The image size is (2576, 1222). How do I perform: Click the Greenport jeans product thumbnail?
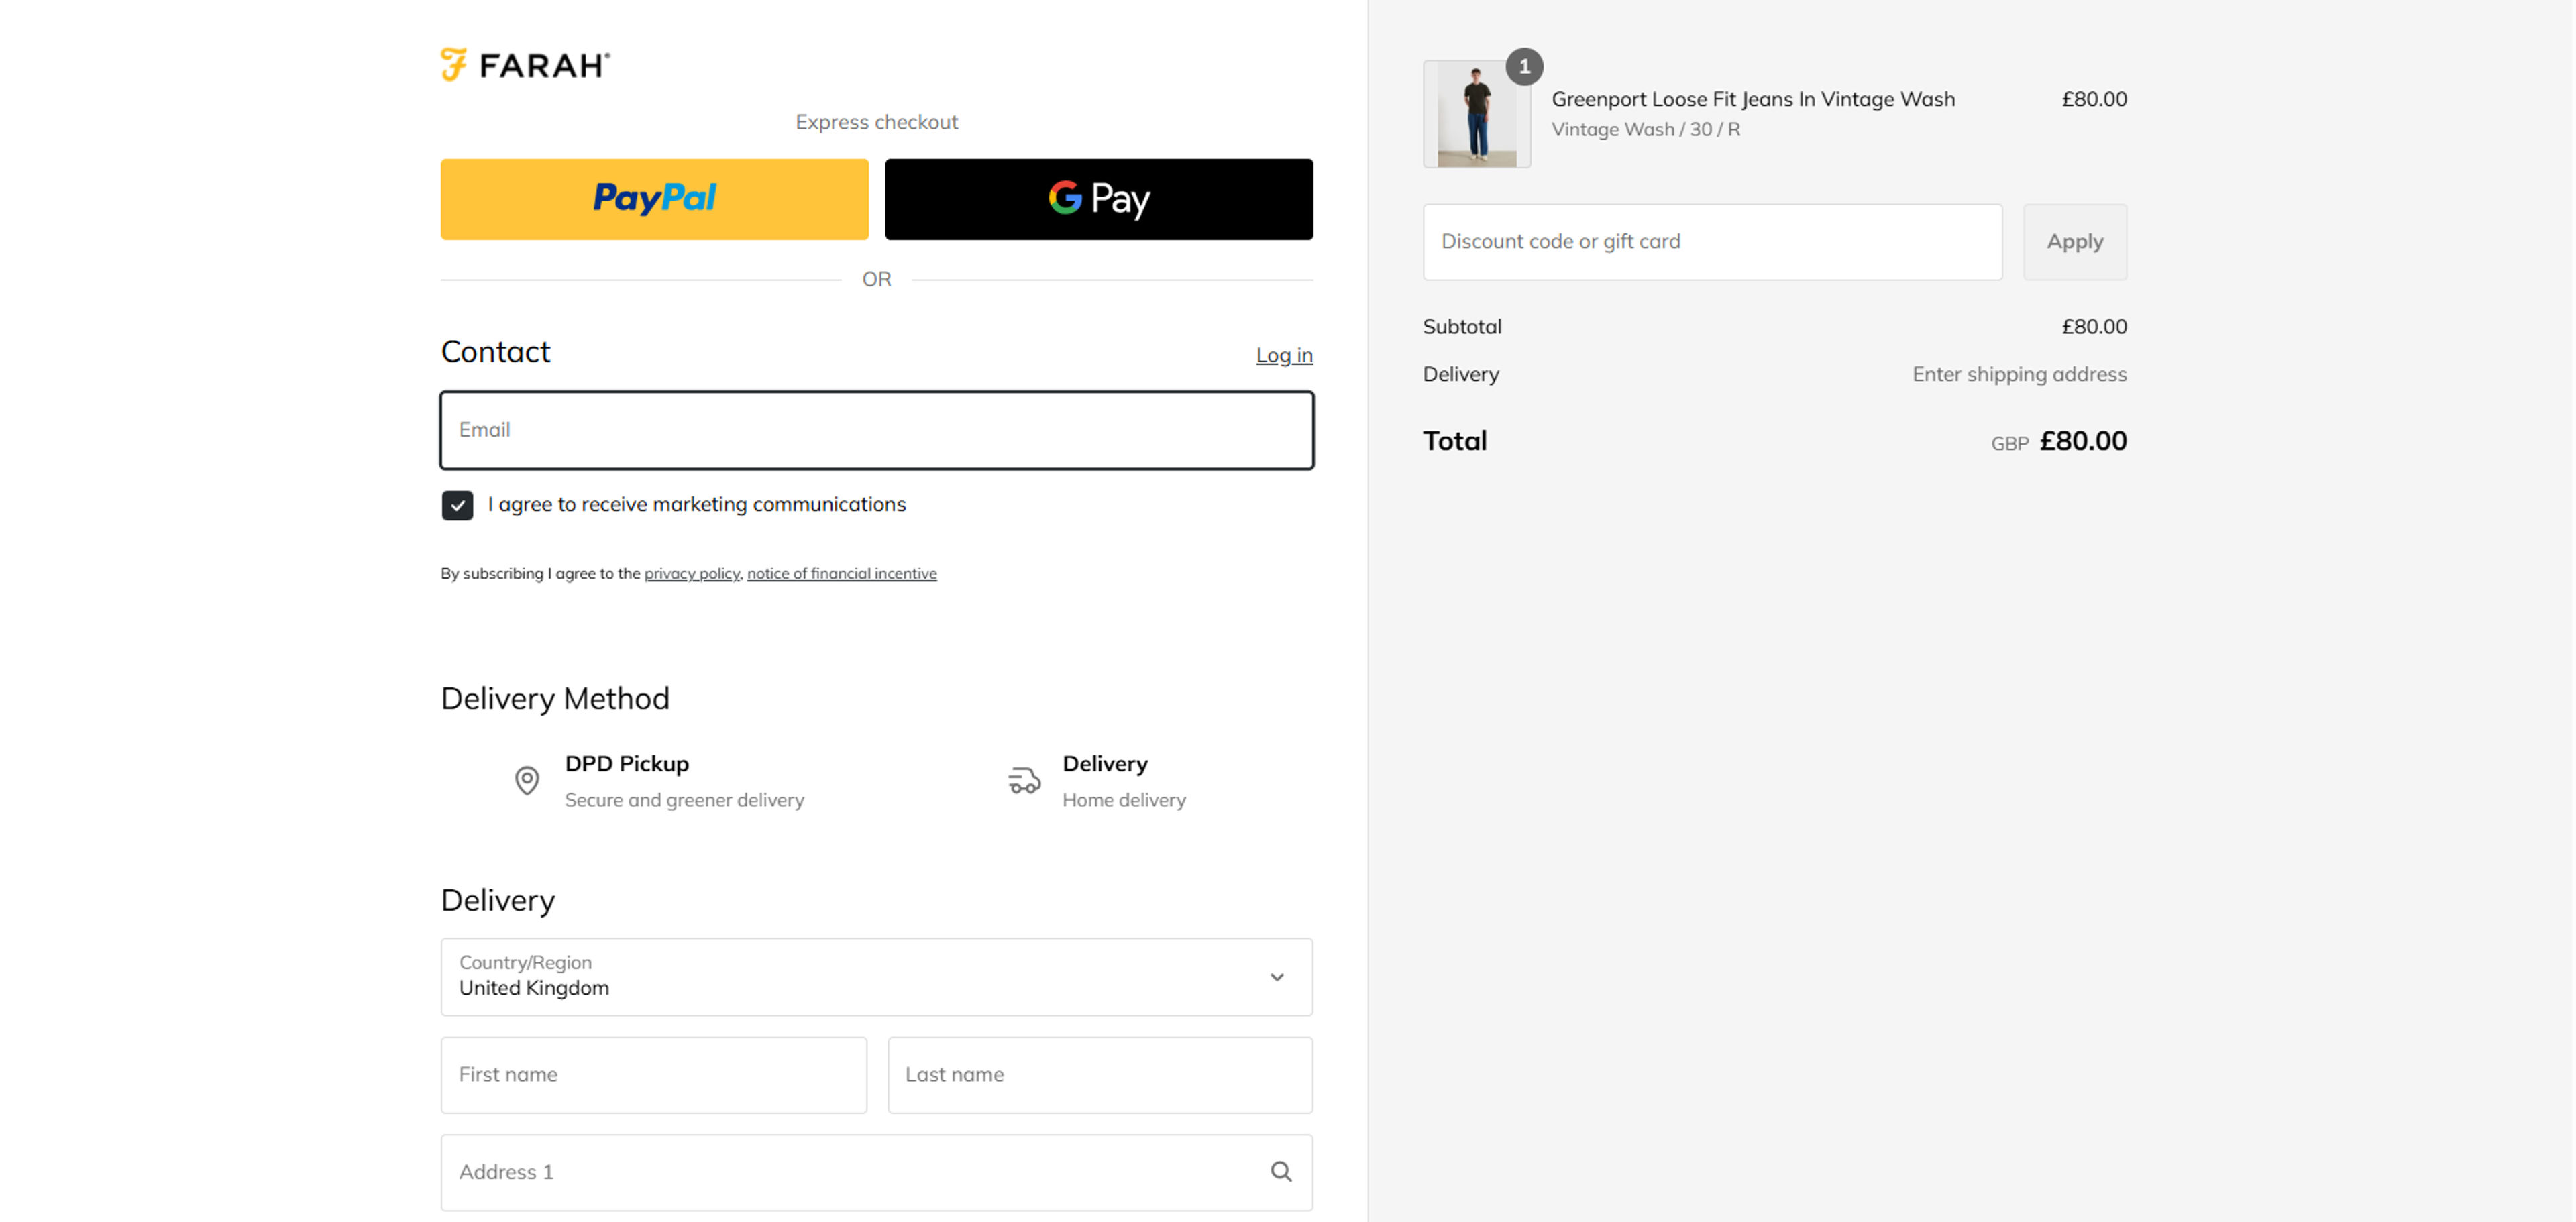tap(1477, 114)
